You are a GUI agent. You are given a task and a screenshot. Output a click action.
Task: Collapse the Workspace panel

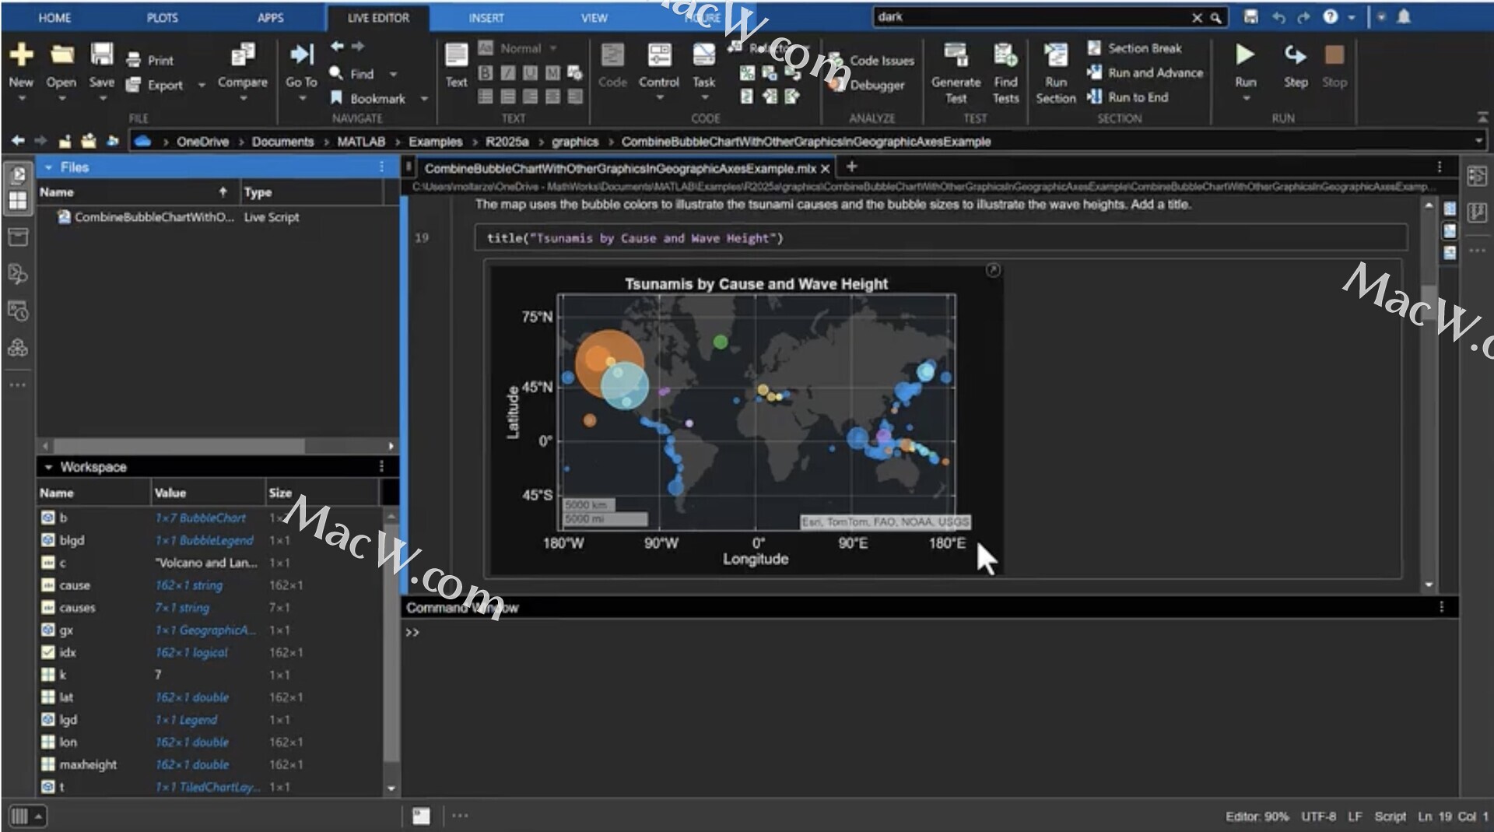click(48, 467)
